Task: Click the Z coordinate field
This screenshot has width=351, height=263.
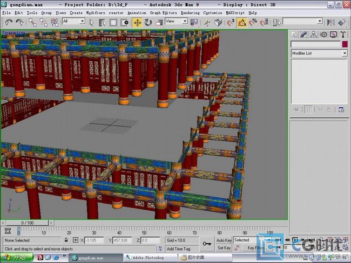Action: pos(150,240)
